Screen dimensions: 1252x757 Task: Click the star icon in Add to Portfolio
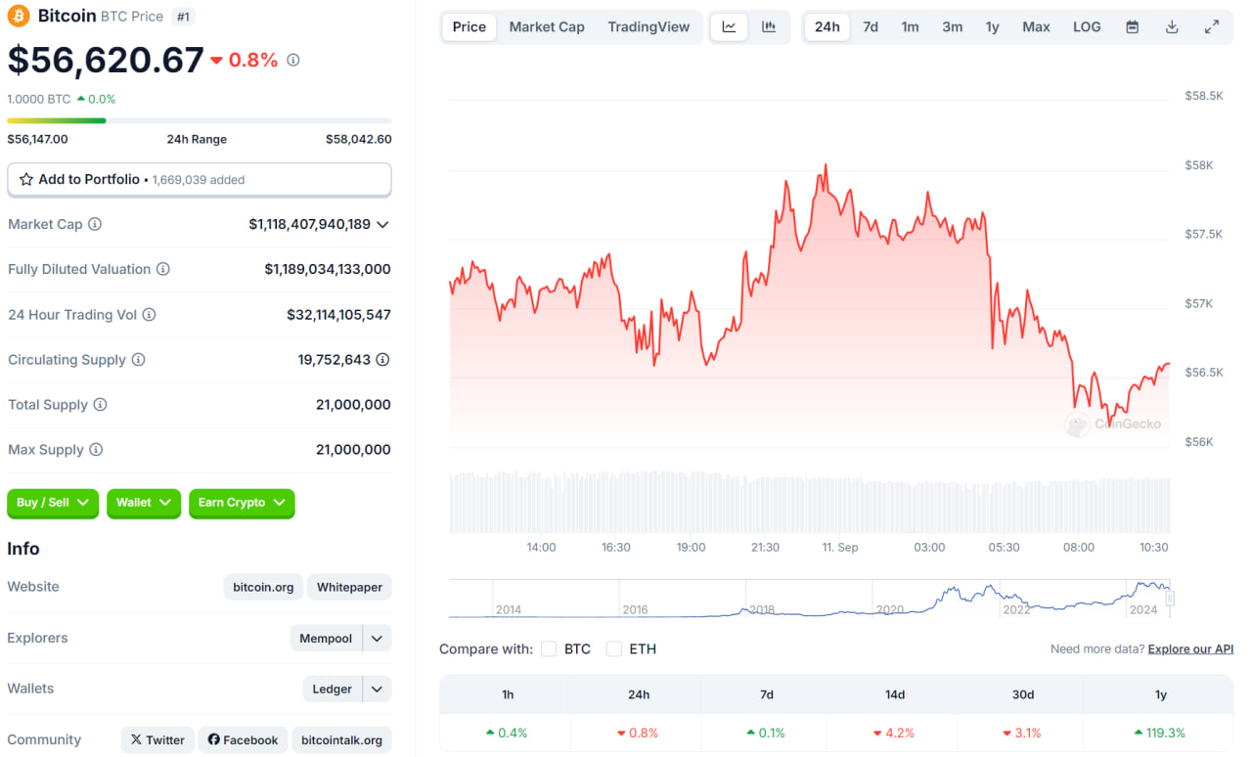point(26,179)
